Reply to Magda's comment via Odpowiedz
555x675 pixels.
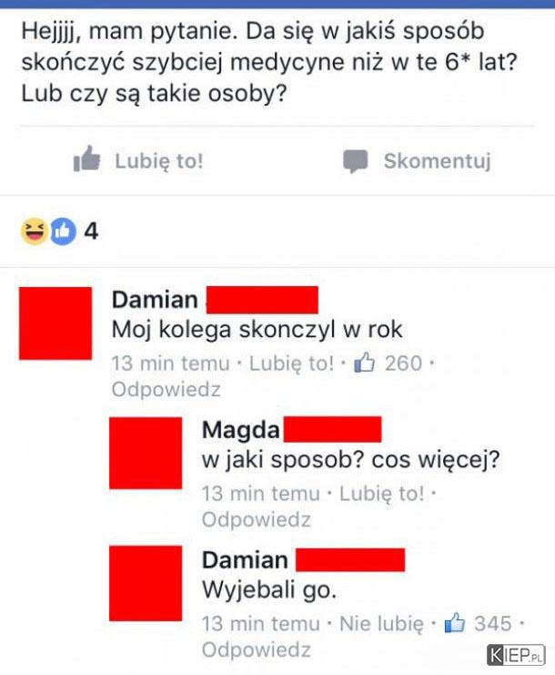click(x=257, y=519)
